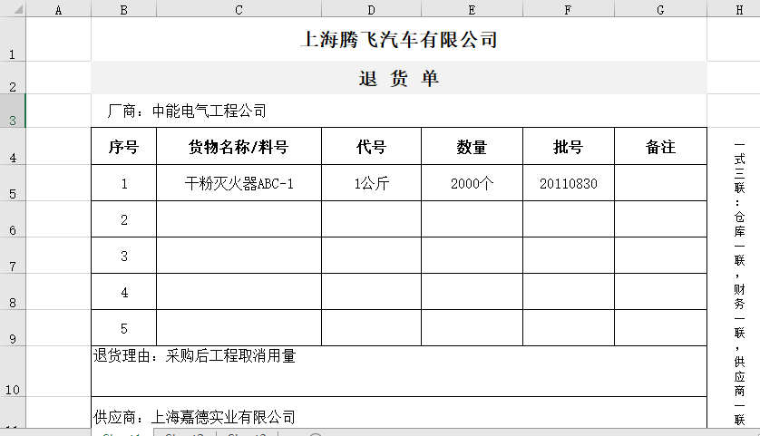Select column G header
Screen dimensions: 760x436
(x=660, y=9)
